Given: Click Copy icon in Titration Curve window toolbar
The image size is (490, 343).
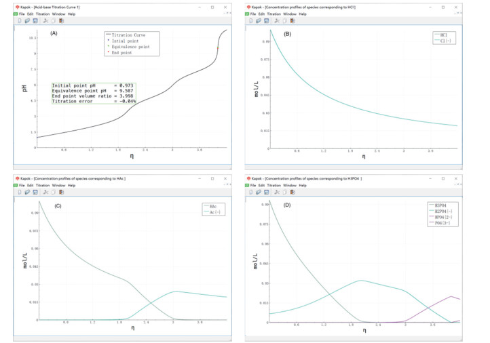Looking at the screenshot, I should point(54,20).
